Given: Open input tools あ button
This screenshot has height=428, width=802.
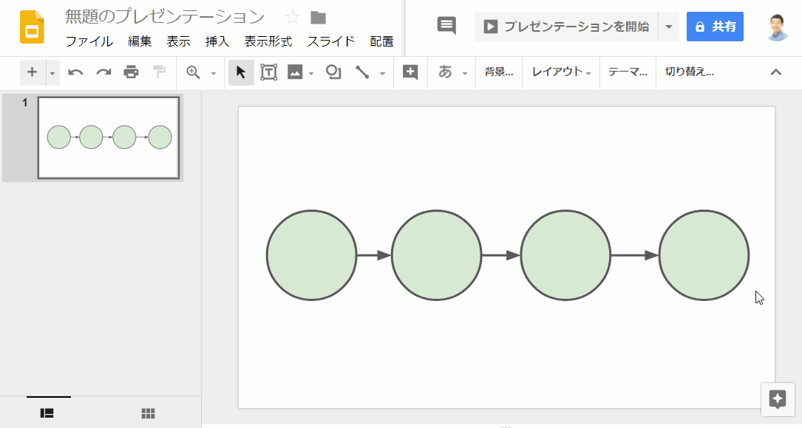Looking at the screenshot, I should tap(446, 72).
